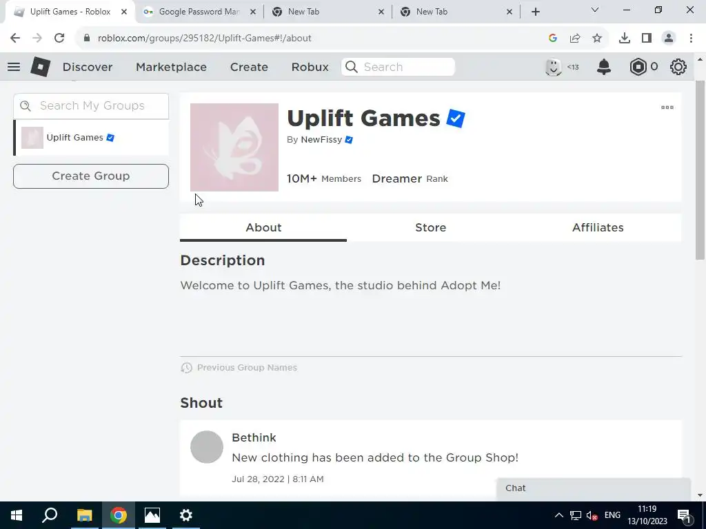Bookmark this page with the star icon
Image resolution: width=706 pixels, height=529 pixels.
click(597, 39)
